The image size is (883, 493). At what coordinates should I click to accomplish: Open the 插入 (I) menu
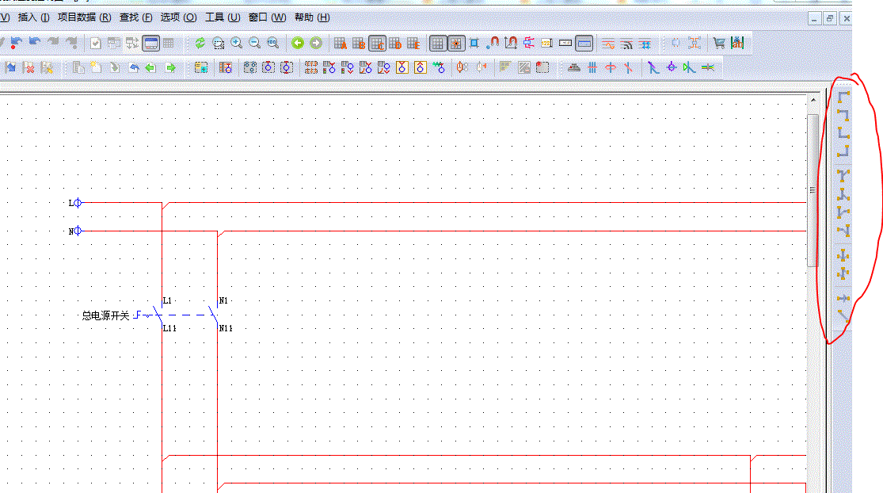point(32,17)
